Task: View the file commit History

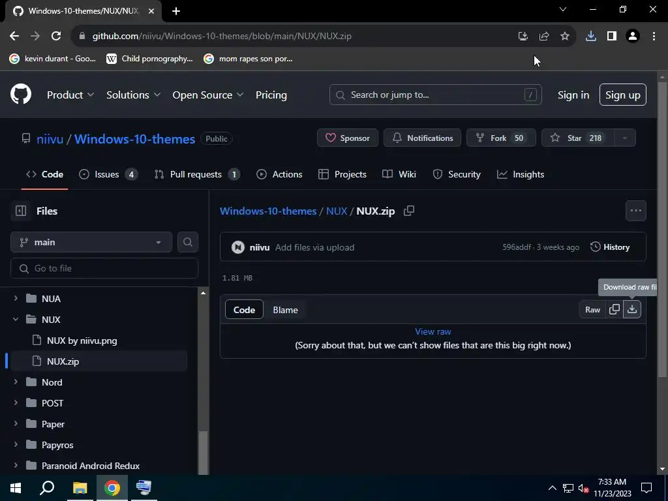Action: coord(610,247)
